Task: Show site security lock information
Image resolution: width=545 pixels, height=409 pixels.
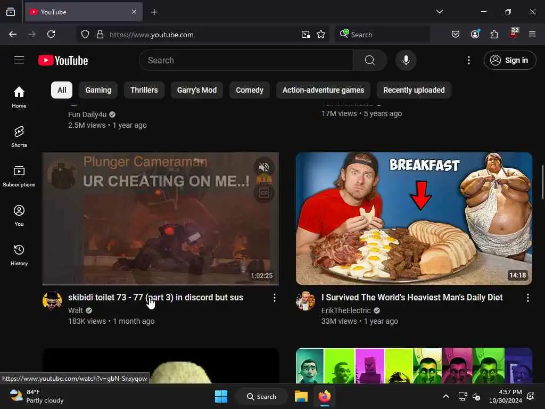Action: coord(100,35)
